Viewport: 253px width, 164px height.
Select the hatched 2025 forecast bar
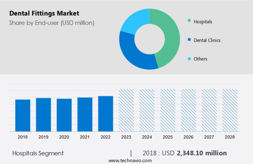[x=168, y=110]
